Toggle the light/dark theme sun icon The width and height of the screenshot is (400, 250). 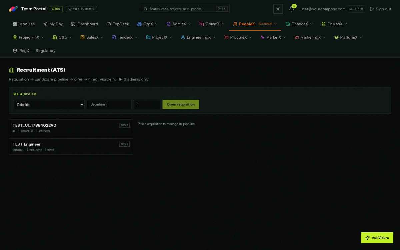[x=278, y=9]
